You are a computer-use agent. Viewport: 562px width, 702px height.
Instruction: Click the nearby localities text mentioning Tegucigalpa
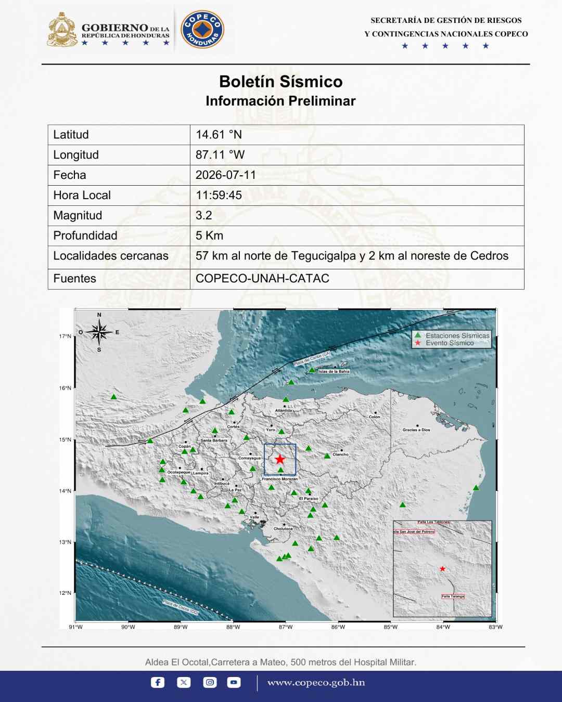tap(352, 256)
